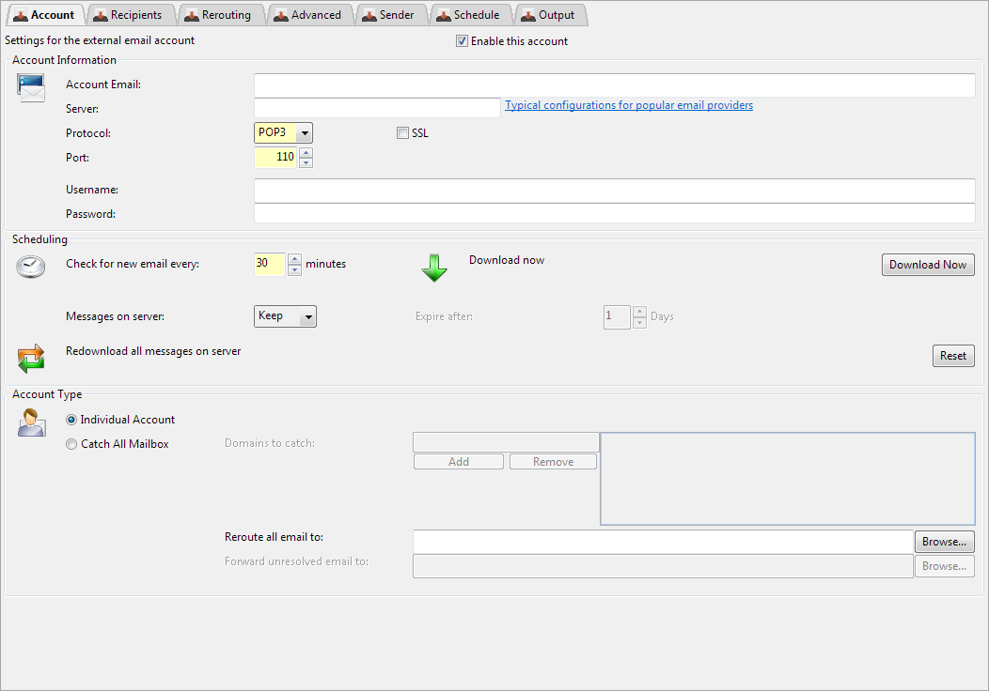Select the Individual Account radio button
This screenshot has height=691, width=989.
click(x=71, y=420)
